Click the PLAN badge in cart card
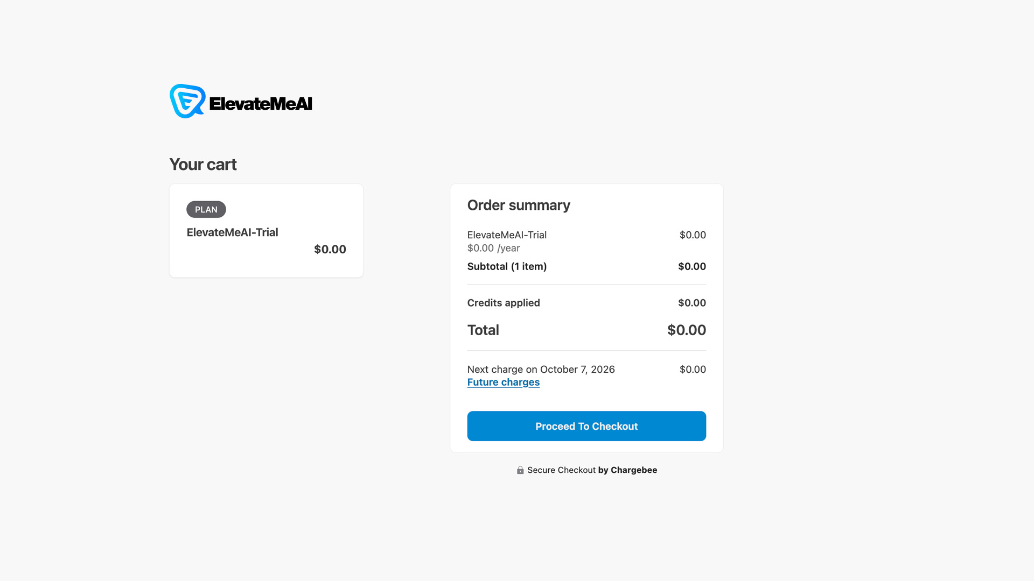 point(206,209)
